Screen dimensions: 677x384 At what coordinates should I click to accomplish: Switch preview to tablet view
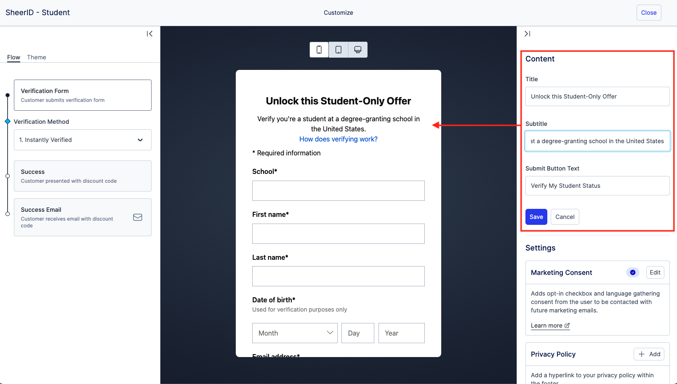pos(338,50)
